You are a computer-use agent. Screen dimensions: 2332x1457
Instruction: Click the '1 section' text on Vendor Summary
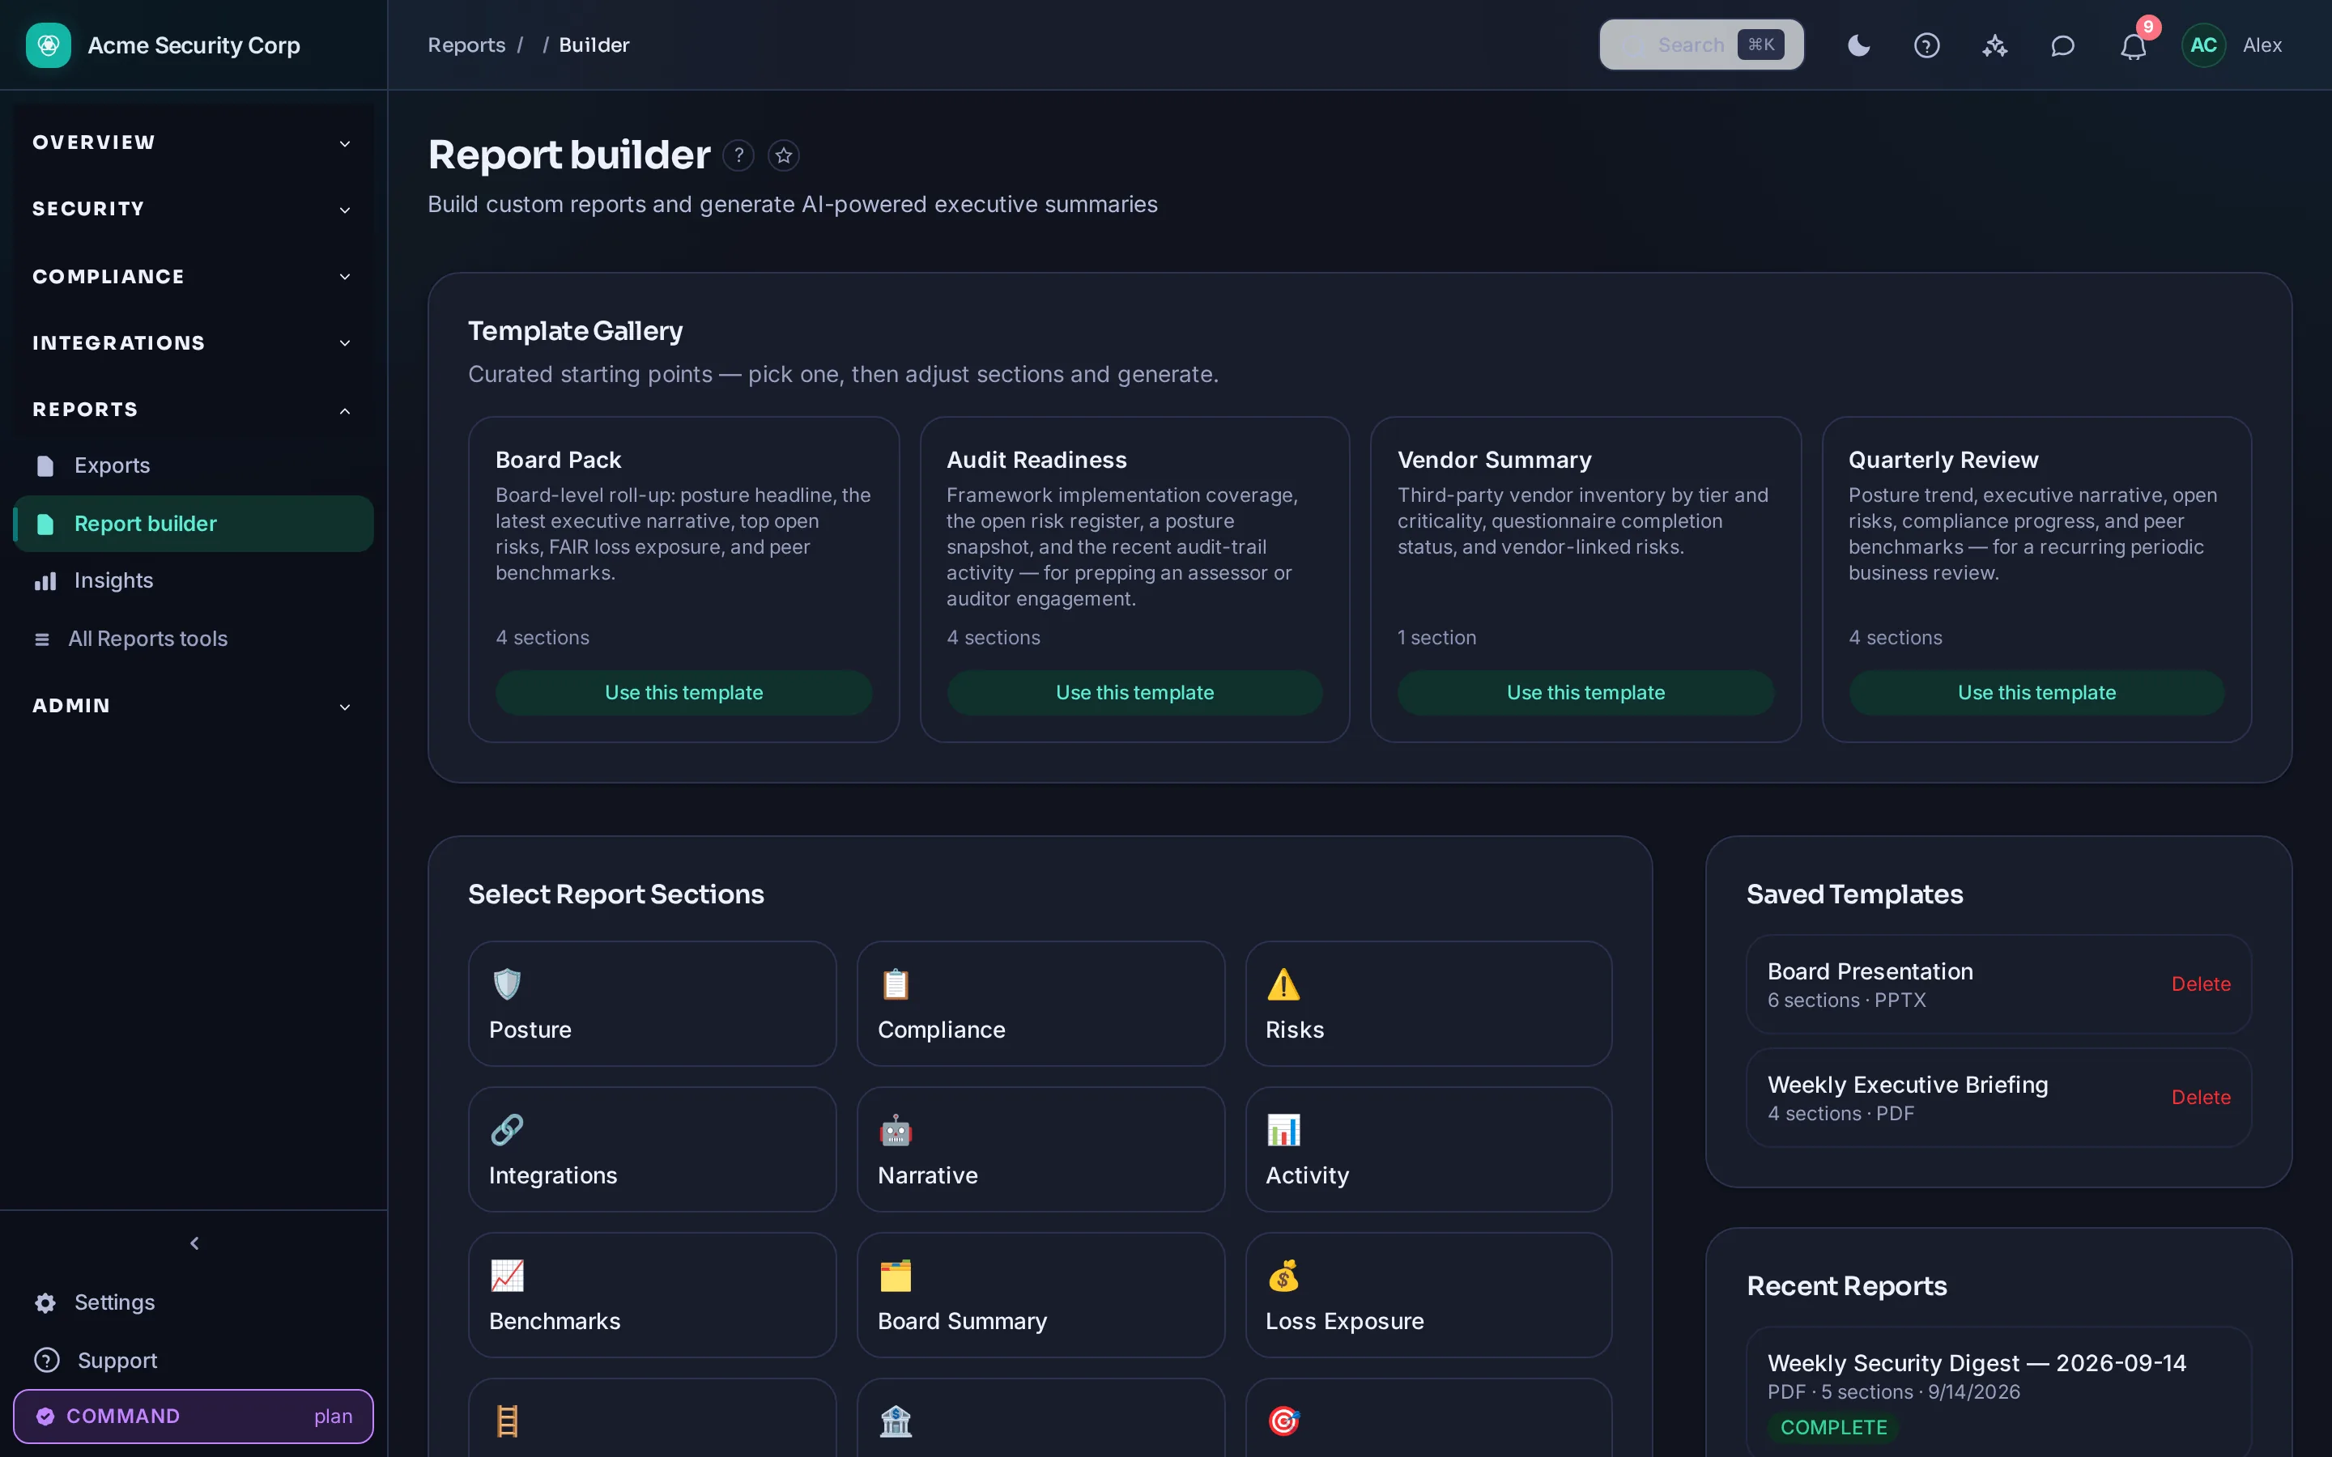tap(1436, 638)
